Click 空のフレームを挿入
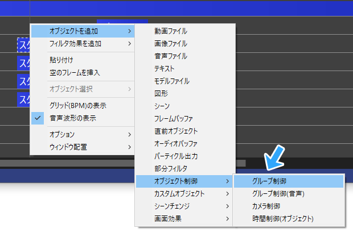 (x=75, y=72)
